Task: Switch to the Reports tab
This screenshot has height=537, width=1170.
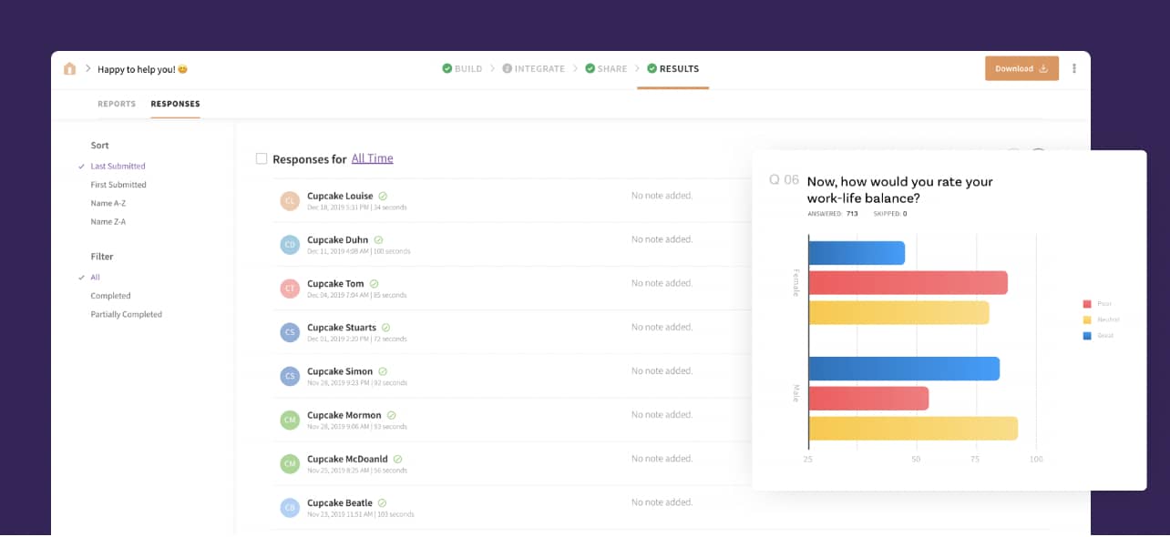Action: pyautogui.click(x=117, y=104)
